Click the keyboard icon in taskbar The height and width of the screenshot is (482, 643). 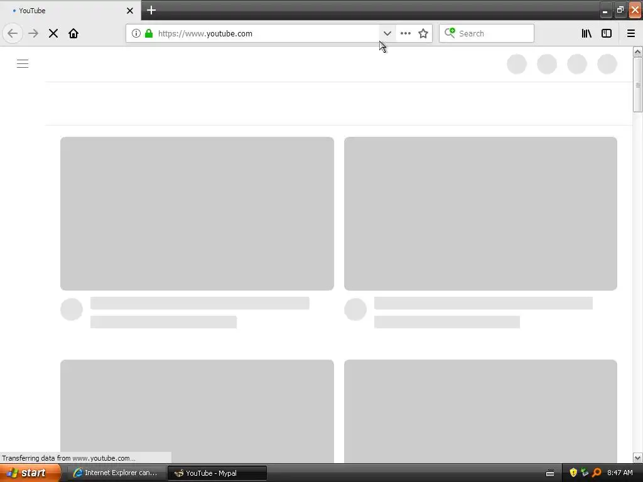tap(550, 473)
